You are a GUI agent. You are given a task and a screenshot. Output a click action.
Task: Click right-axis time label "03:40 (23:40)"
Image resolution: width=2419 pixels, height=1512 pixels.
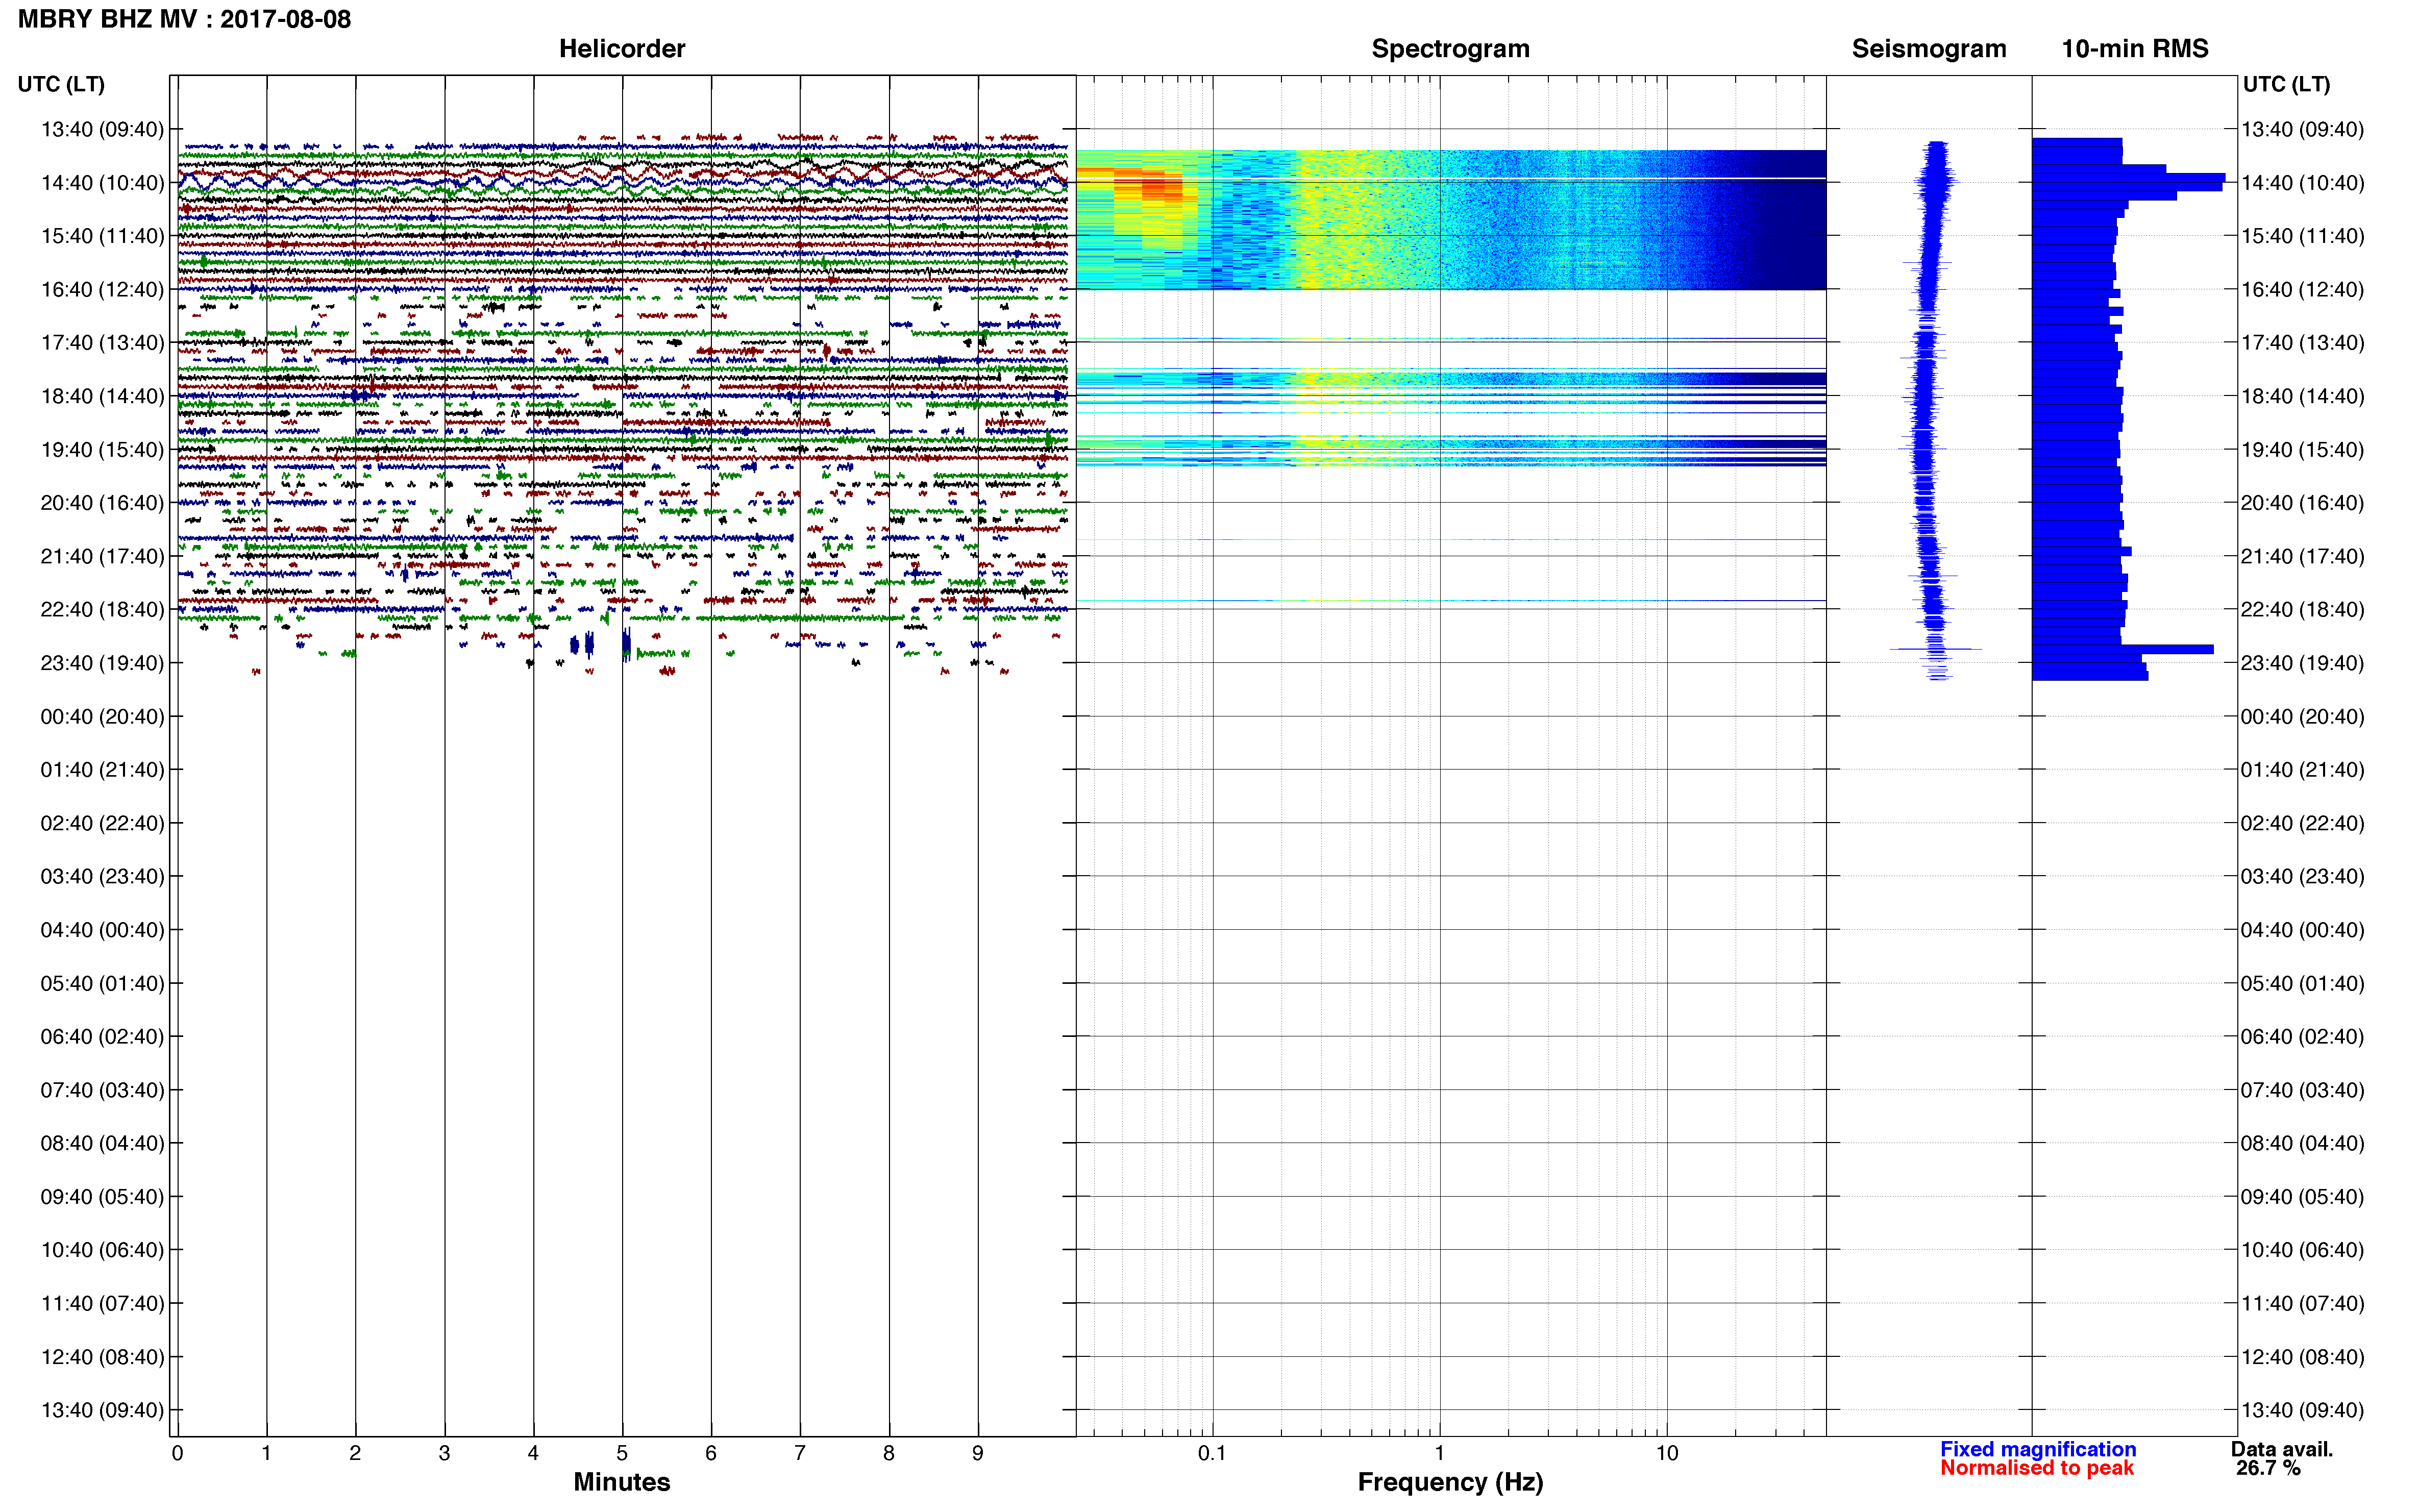tap(2302, 877)
